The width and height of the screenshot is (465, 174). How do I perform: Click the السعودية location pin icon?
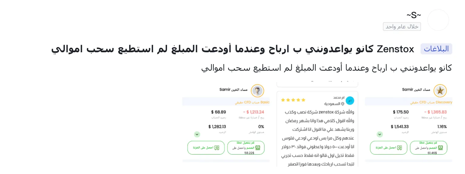[x=343, y=104]
